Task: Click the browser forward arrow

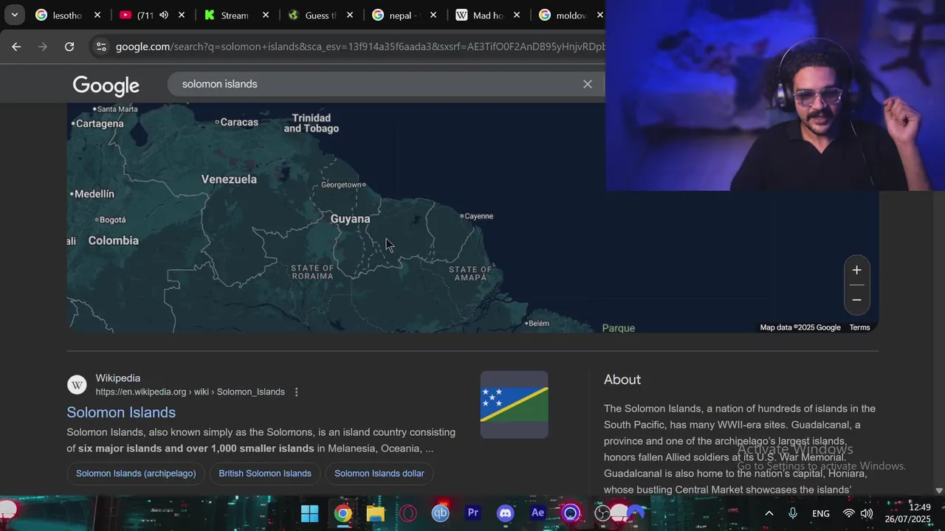Action: coord(43,46)
